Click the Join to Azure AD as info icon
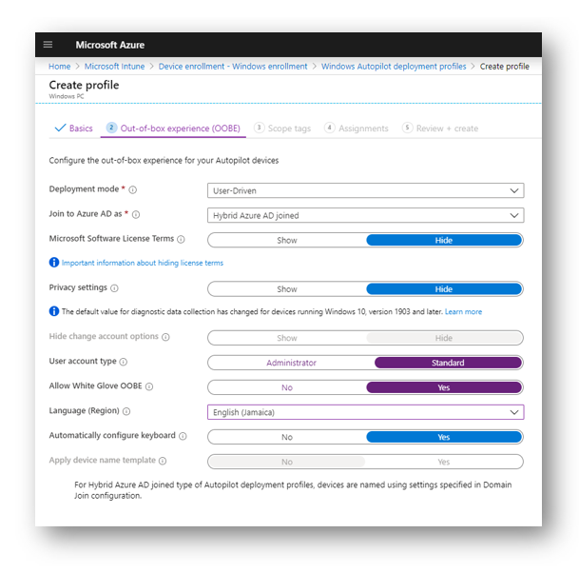This screenshot has width=579, height=573. click(x=136, y=214)
